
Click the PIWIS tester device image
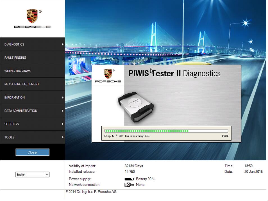click(x=136, y=107)
